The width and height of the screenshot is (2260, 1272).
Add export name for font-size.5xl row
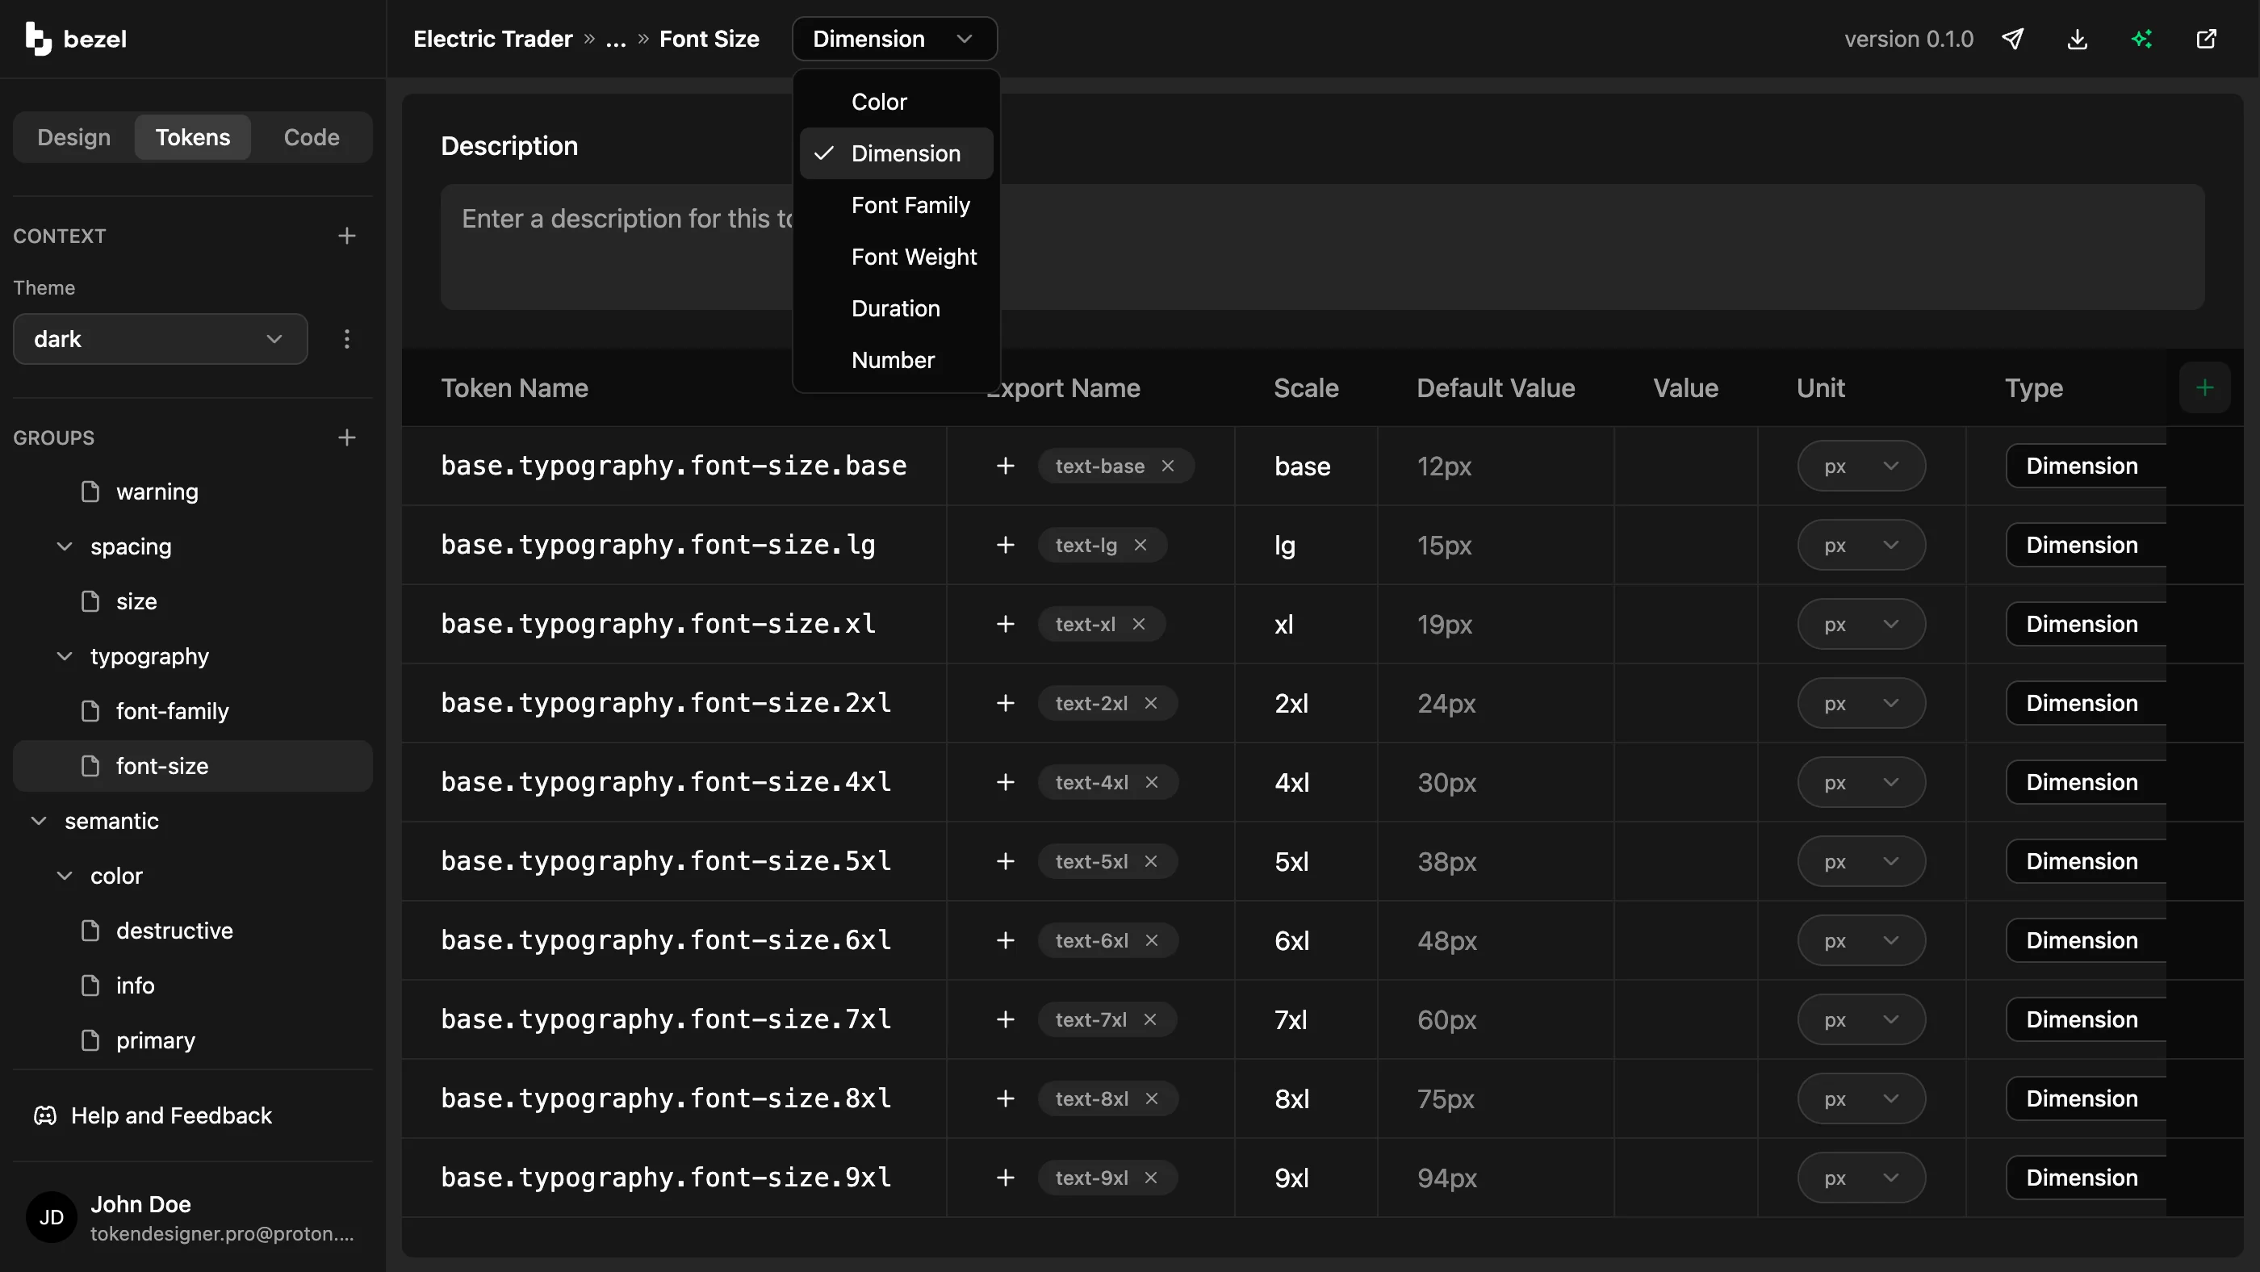pyautogui.click(x=1006, y=861)
